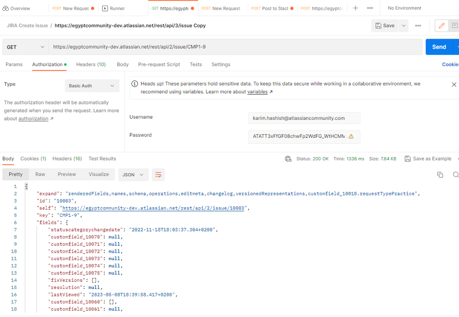Open the variables help link
This screenshot has width=459, height=317.
[x=257, y=91]
